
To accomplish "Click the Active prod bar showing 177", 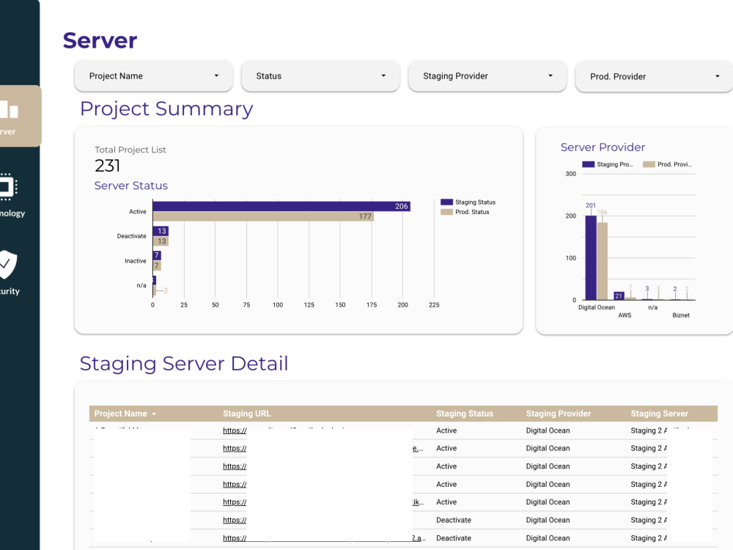I will click(263, 216).
